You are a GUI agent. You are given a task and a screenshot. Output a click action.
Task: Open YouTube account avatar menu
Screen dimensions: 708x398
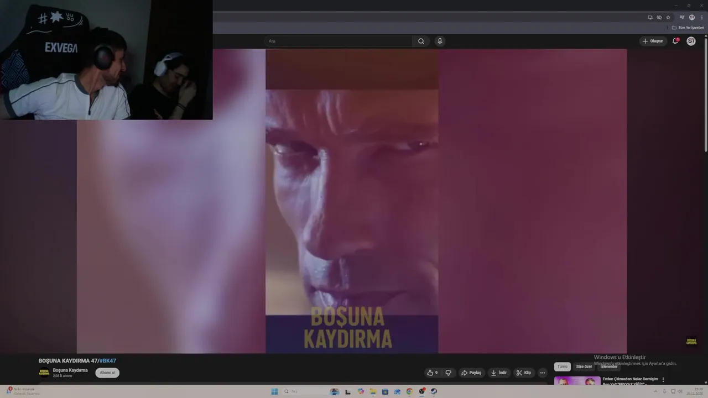pos(691,41)
